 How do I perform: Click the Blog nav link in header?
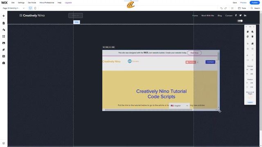pos(220,16)
